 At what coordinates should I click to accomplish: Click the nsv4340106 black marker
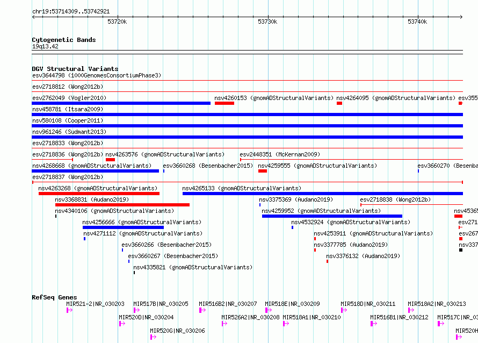[x=56, y=216]
